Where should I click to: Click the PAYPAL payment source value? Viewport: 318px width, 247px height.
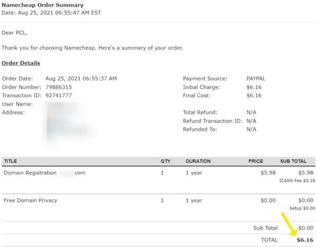256,79
